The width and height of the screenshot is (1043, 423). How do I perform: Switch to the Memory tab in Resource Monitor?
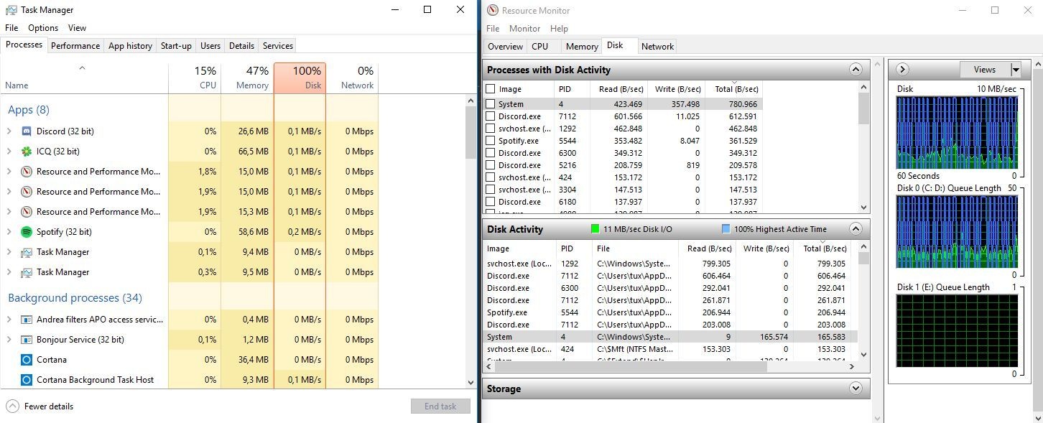tap(582, 46)
